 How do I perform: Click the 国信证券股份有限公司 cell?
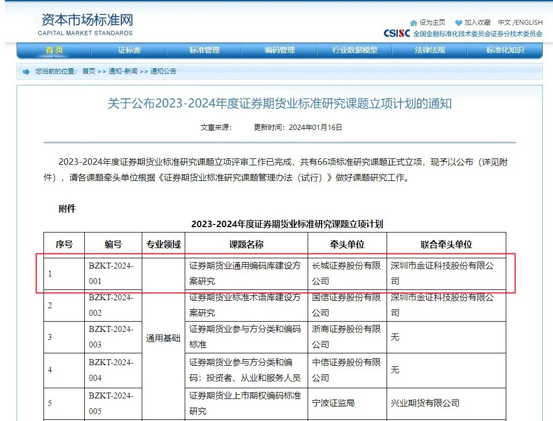347,305
